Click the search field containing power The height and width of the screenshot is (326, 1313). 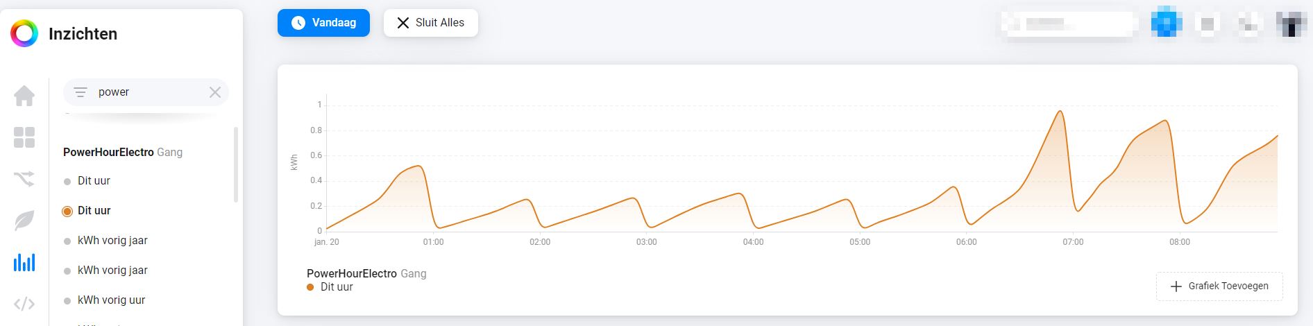coord(146,92)
